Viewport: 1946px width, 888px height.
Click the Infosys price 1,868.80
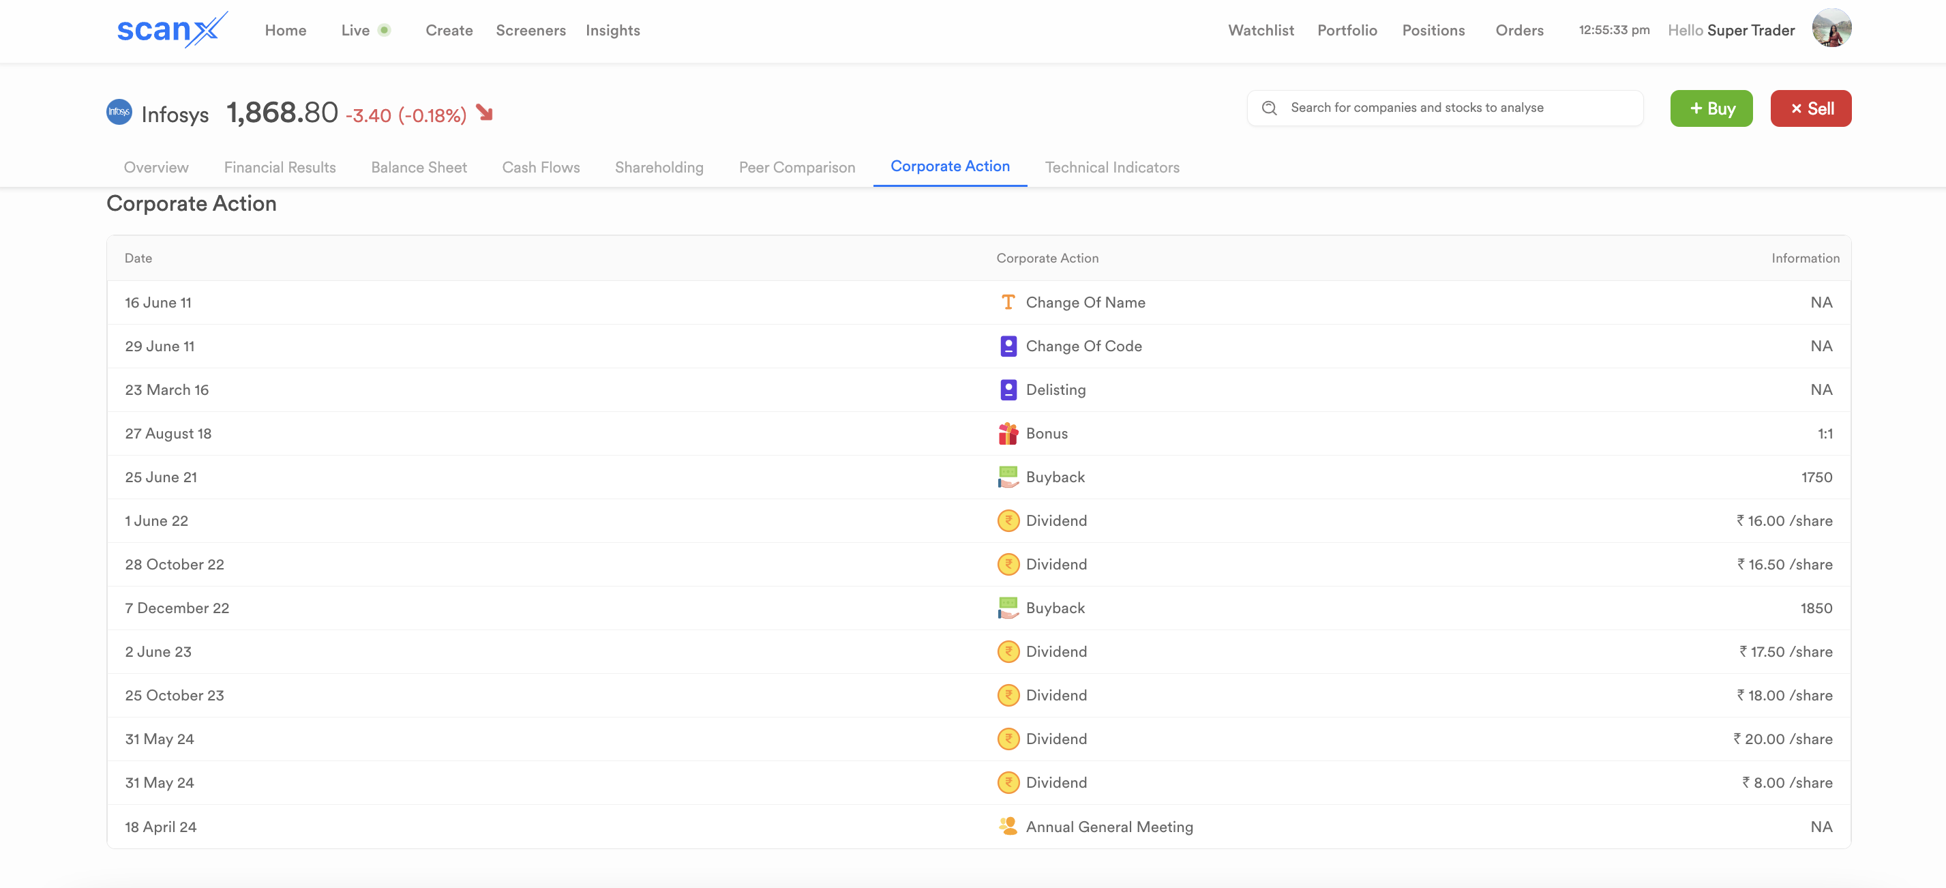(x=282, y=113)
